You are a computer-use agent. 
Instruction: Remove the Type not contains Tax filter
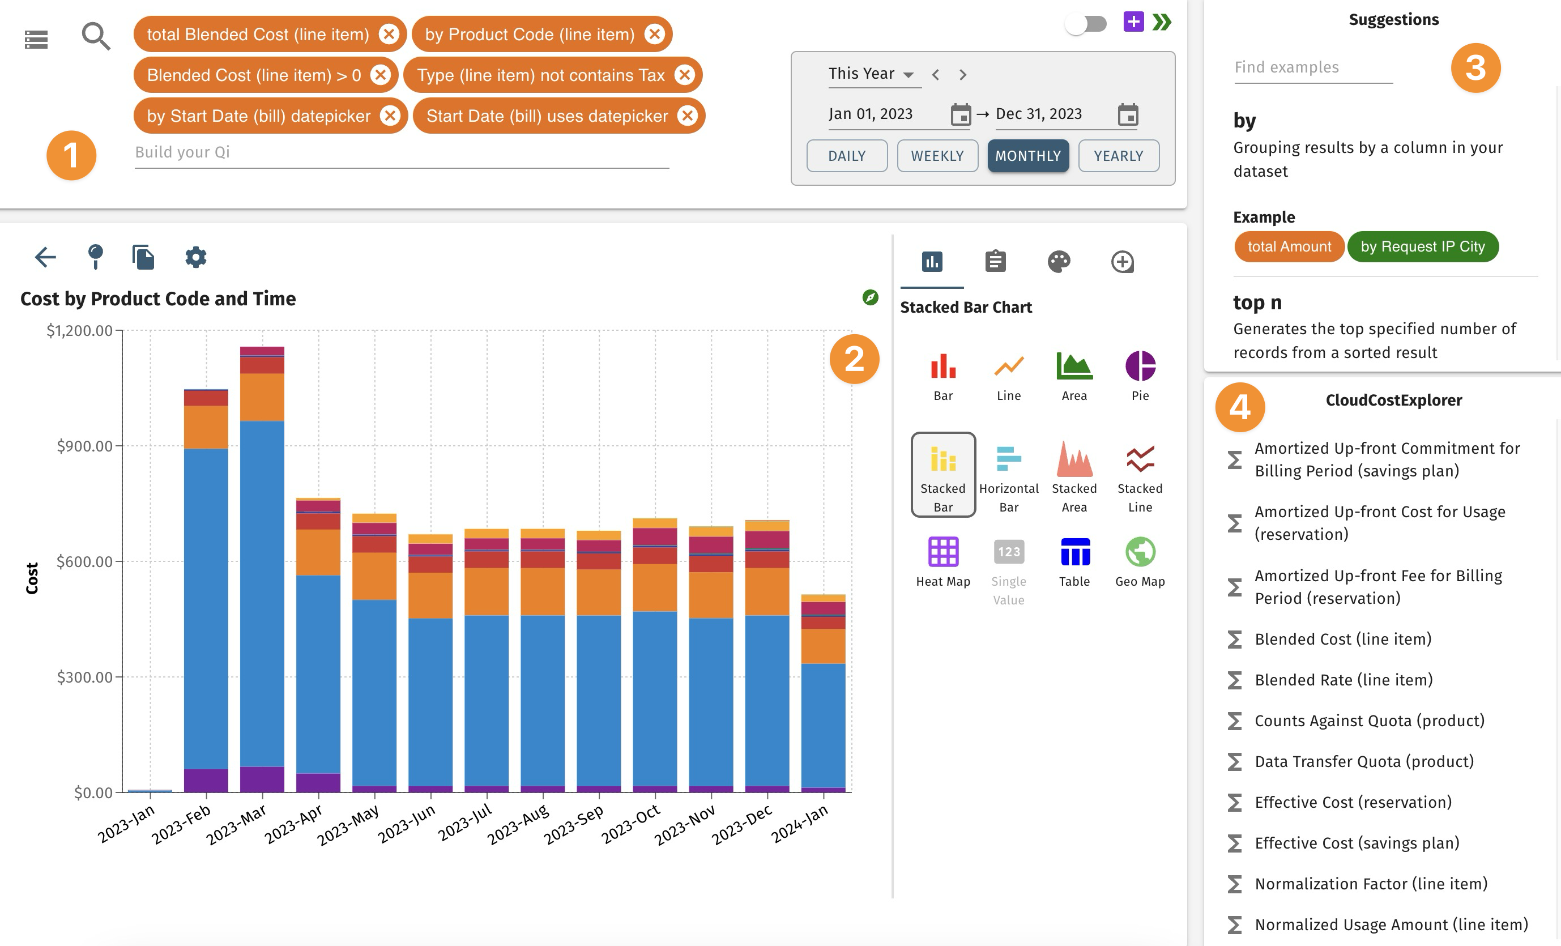click(684, 75)
